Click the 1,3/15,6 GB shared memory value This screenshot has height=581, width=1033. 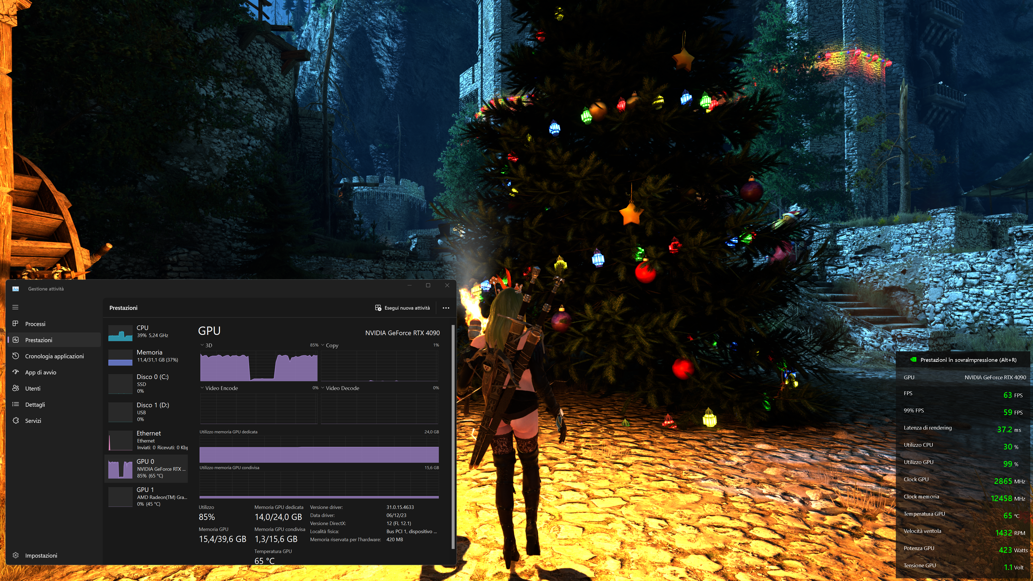pyautogui.click(x=276, y=539)
